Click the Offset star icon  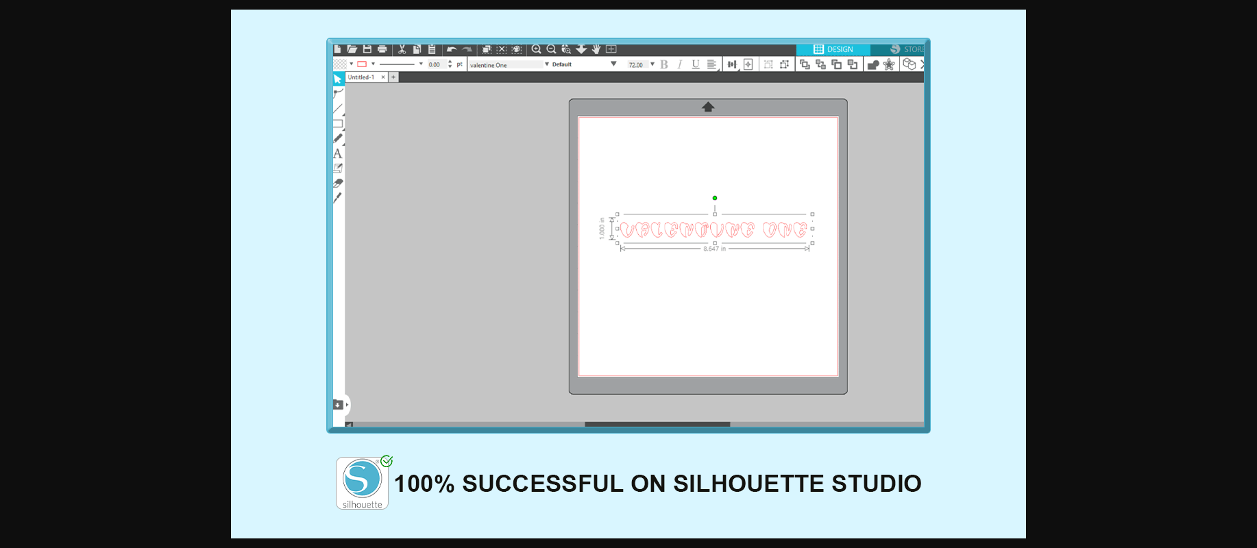click(889, 64)
